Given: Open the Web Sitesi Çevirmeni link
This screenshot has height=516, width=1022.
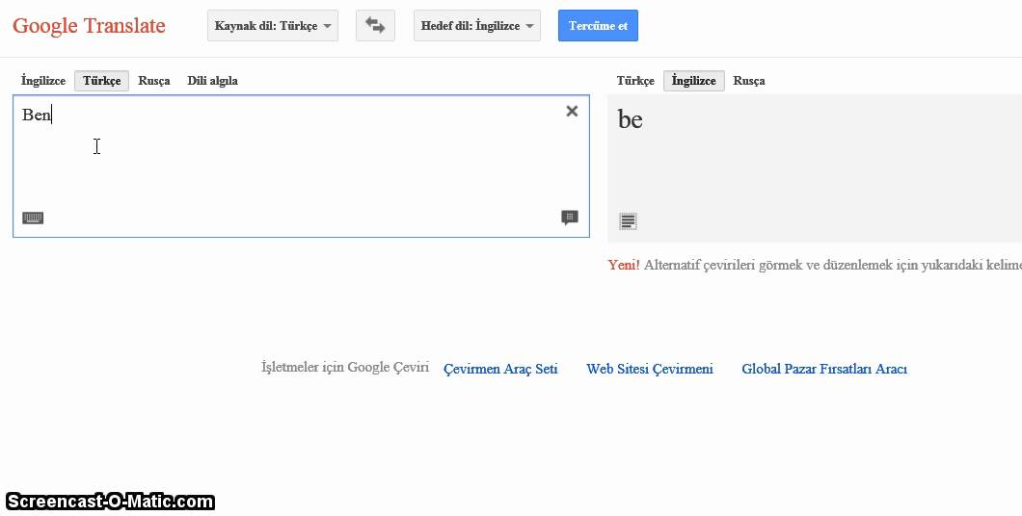Looking at the screenshot, I should [x=650, y=369].
